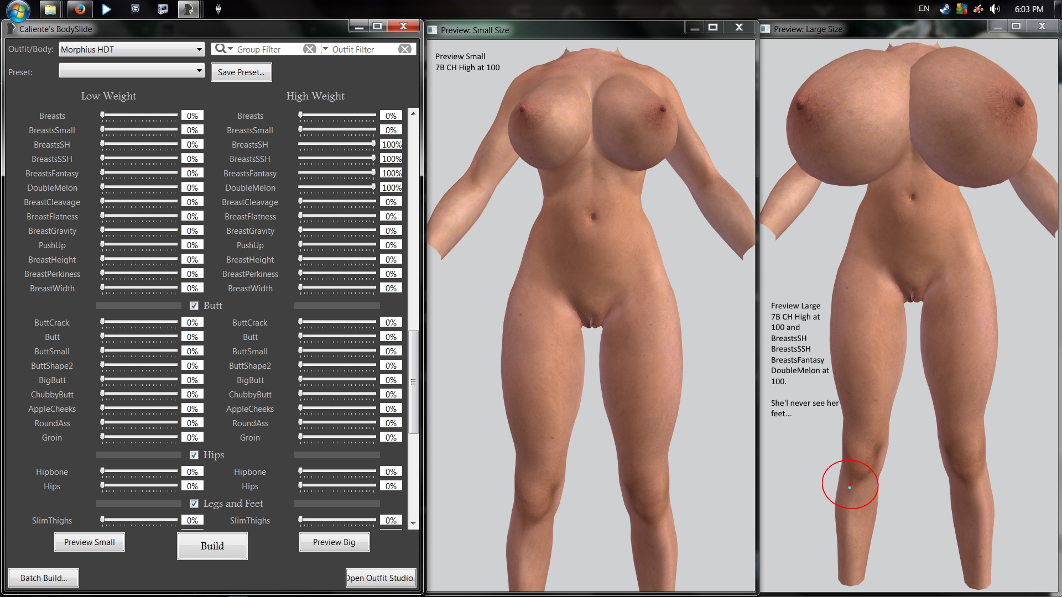Clear the Group Filter with its X icon

coord(310,49)
